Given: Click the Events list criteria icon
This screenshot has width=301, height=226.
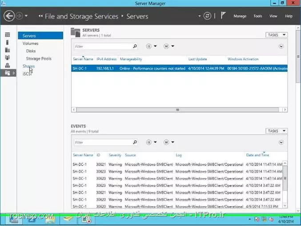Looking at the screenshot, I should click(x=148, y=142).
